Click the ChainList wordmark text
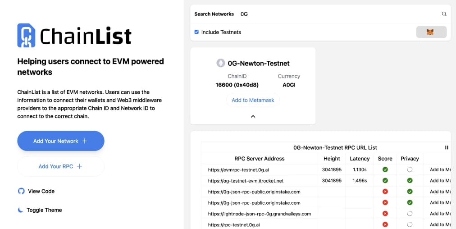The width and height of the screenshot is (456, 229). tap(86, 36)
